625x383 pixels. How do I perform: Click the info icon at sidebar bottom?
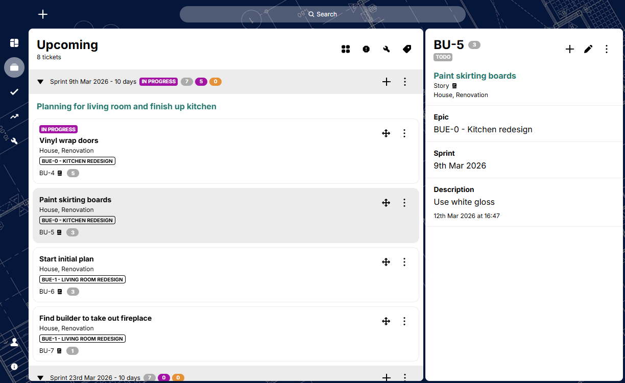14,367
